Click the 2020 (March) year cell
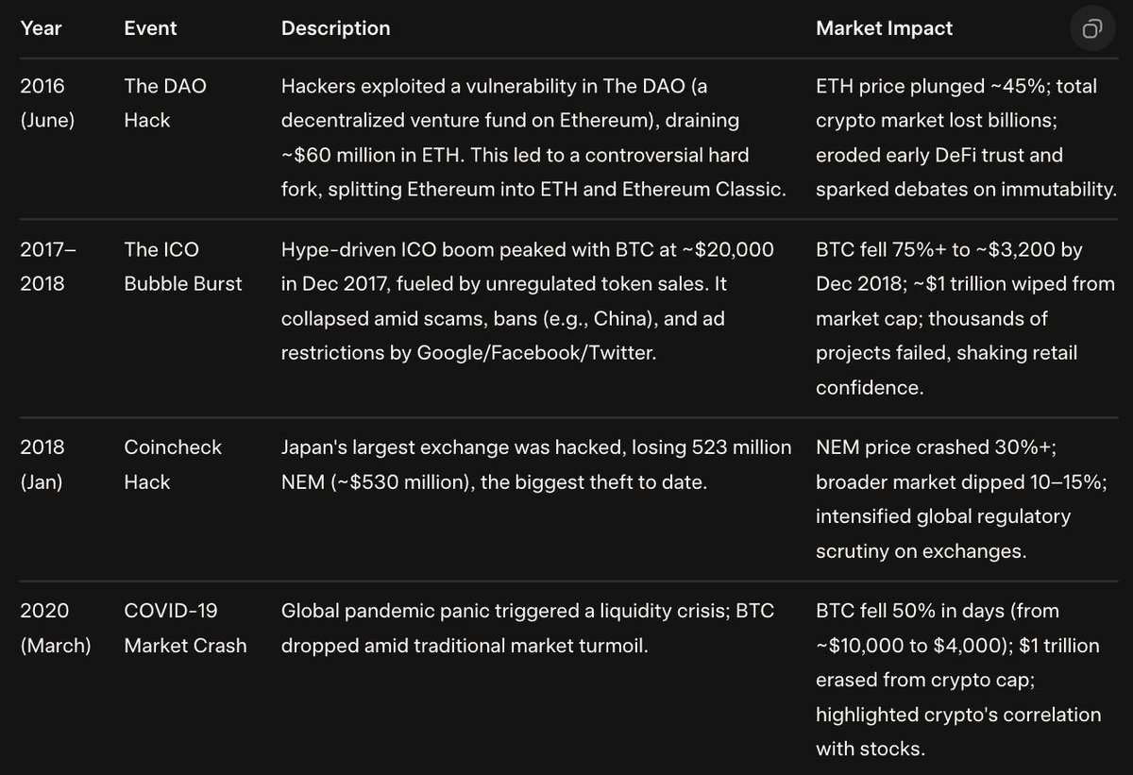This screenshot has height=775, width=1133. pyautogui.click(x=56, y=629)
